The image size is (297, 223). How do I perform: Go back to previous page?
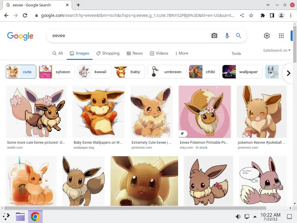(x=6, y=15)
